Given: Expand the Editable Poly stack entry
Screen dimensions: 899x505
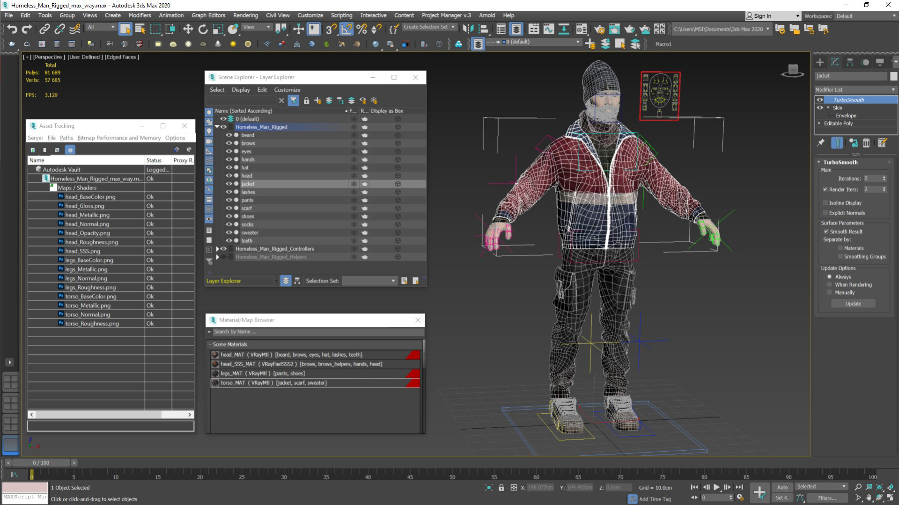Looking at the screenshot, I should click(819, 123).
